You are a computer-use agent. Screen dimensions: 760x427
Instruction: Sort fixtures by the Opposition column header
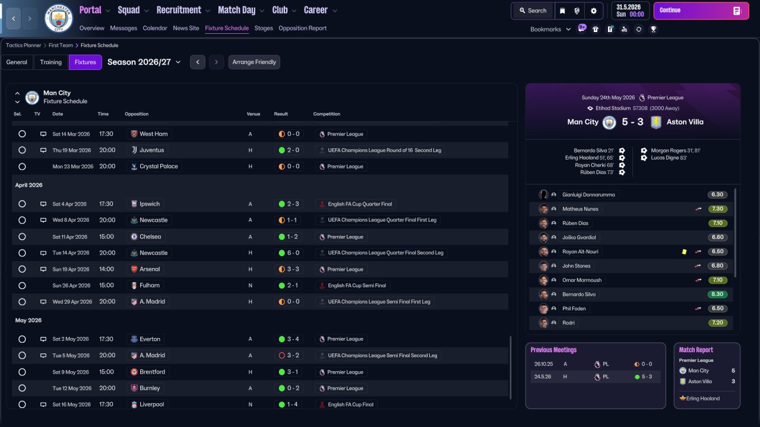click(x=137, y=114)
